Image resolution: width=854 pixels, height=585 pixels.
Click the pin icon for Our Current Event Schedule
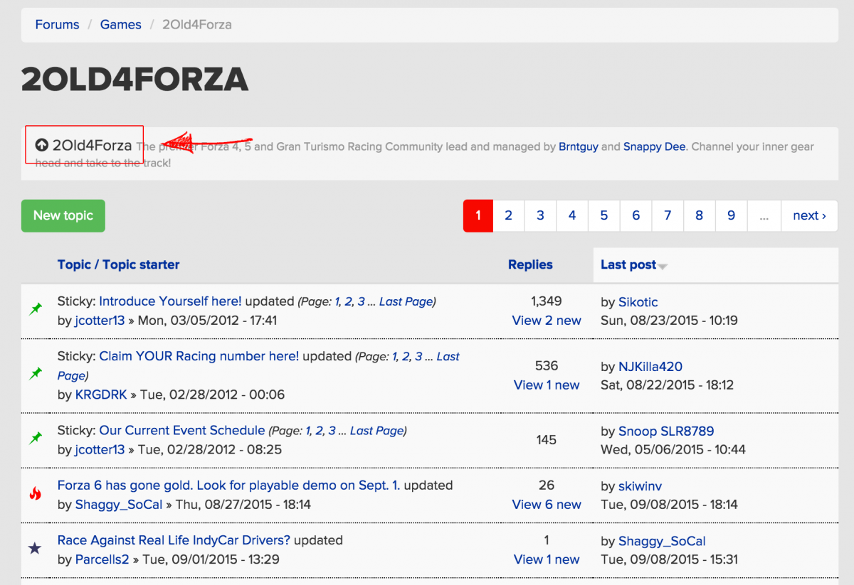pyautogui.click(x=36, y=439)
